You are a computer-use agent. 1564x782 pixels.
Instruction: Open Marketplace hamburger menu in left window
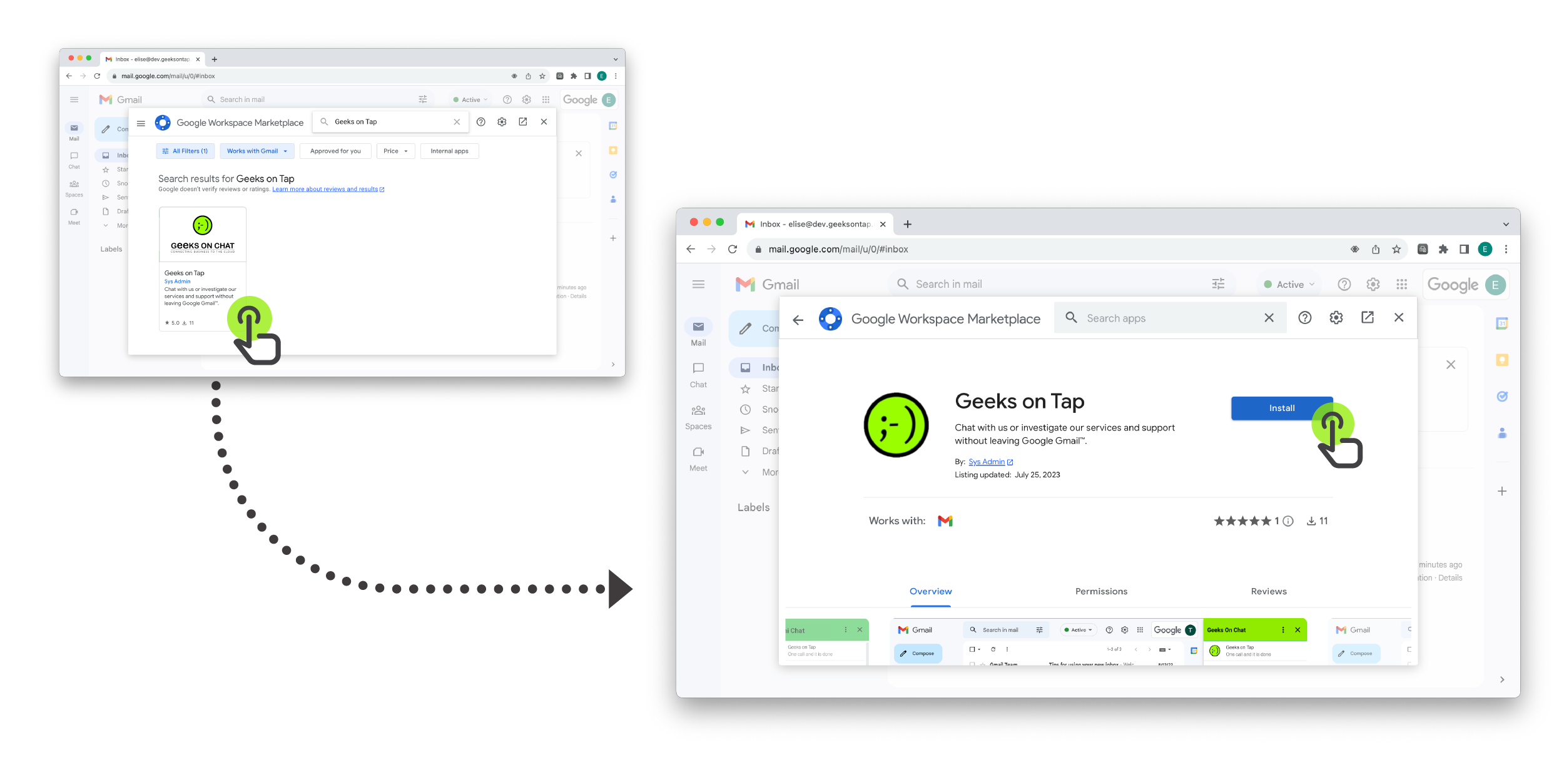click(x=141, y=123)
